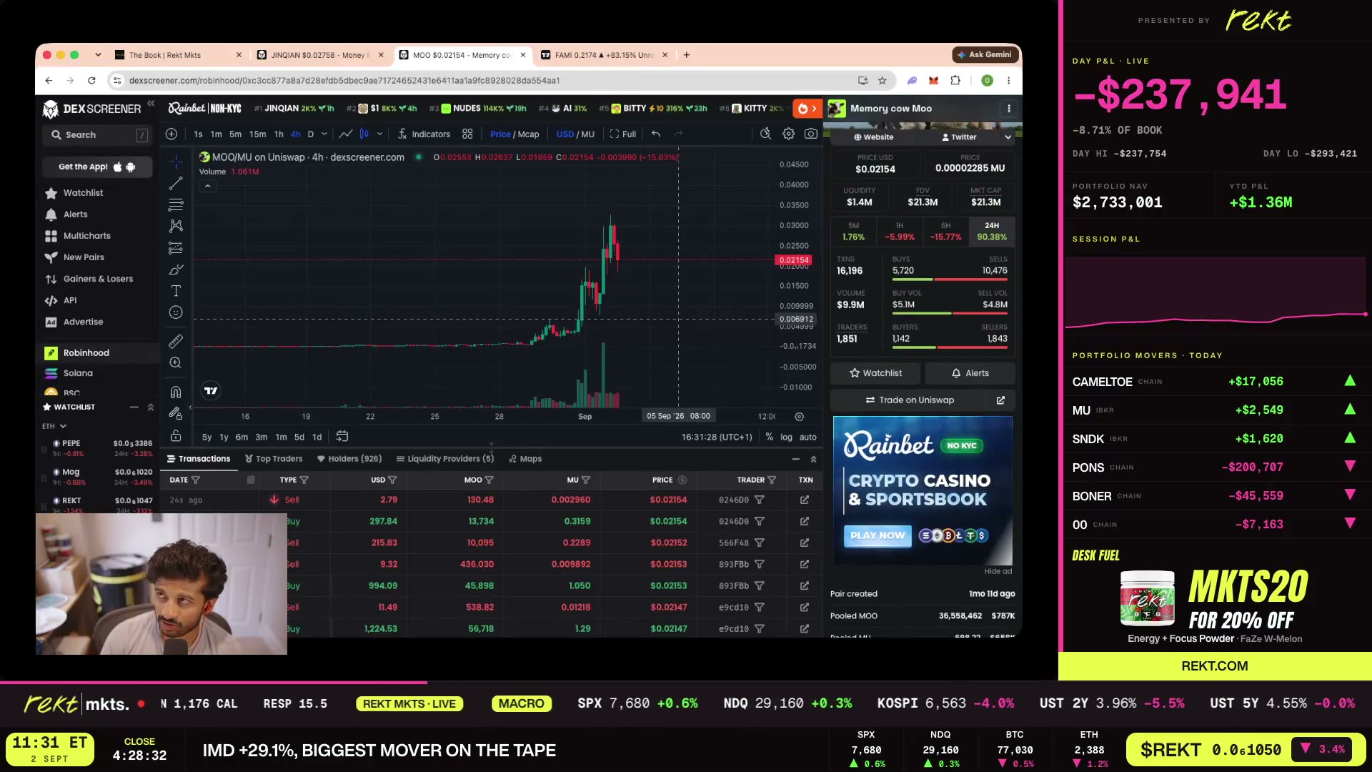This screenshot has height=772, width=1372.
Task: Expand the socials chevron next to Twitter
Action: coord(1008,137)
